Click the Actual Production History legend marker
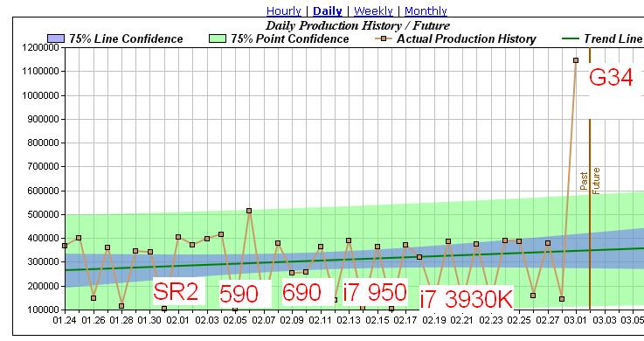 [384, 38]
